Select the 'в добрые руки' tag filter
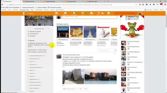The image size is (167, 93). 34,59
